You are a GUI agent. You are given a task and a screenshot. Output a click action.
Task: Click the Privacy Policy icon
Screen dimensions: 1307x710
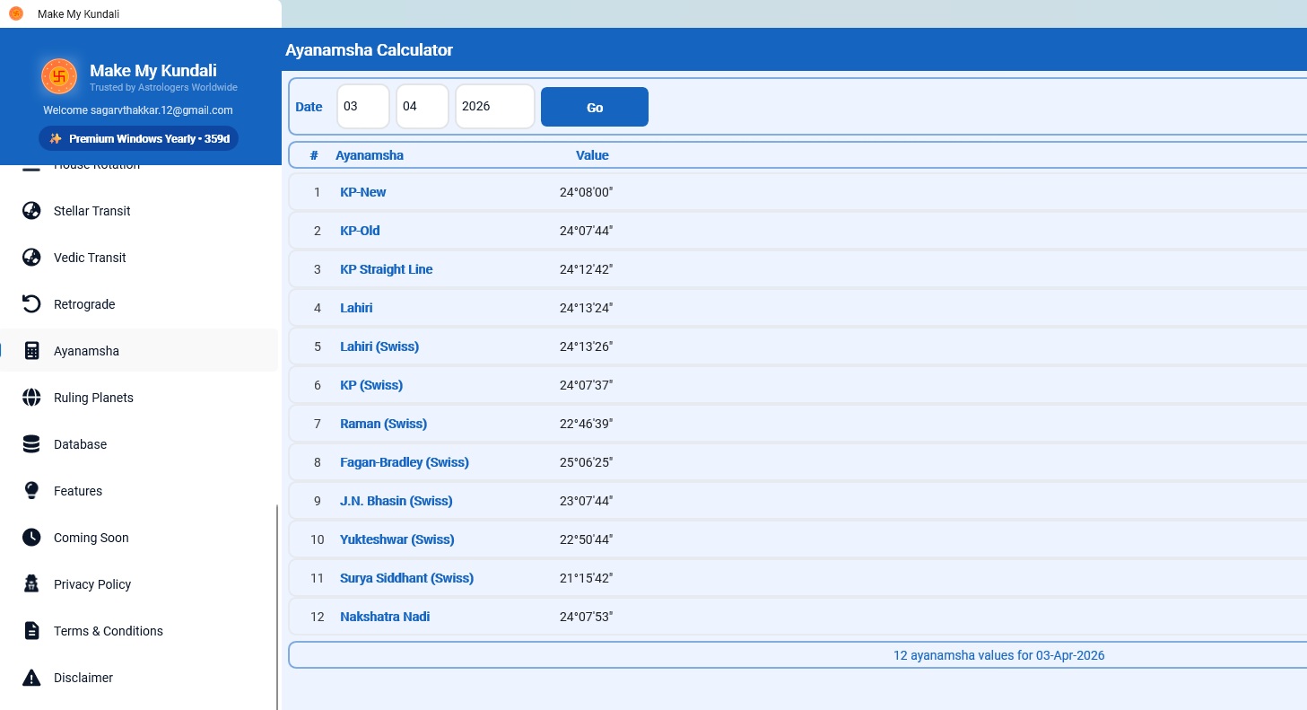tap(31, 584)
